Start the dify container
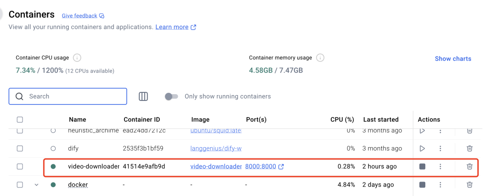Screen dimensions: 485x196 tap(422, 148)
